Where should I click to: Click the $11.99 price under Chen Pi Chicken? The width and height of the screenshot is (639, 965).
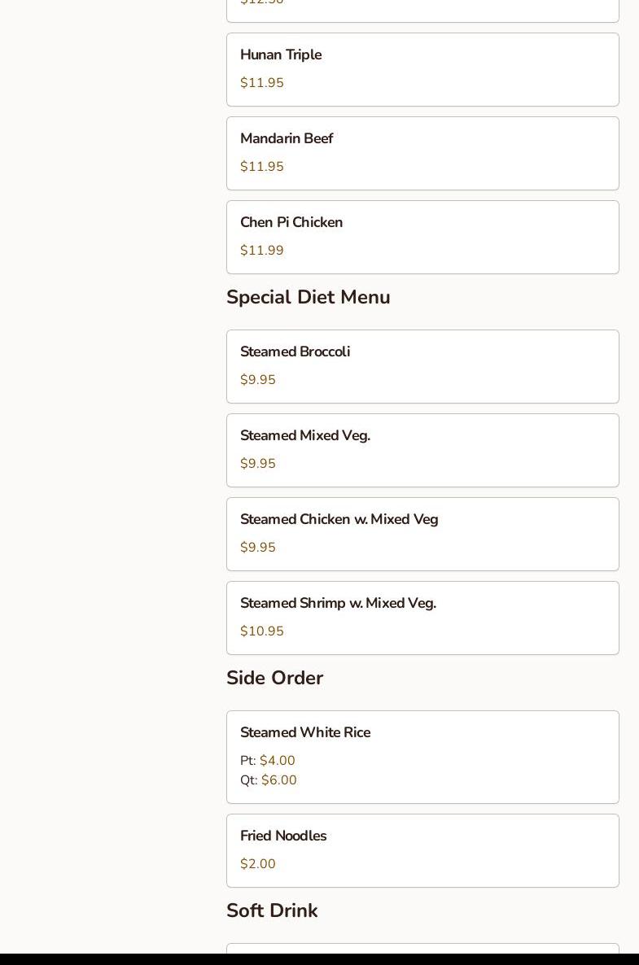point(262,251)
